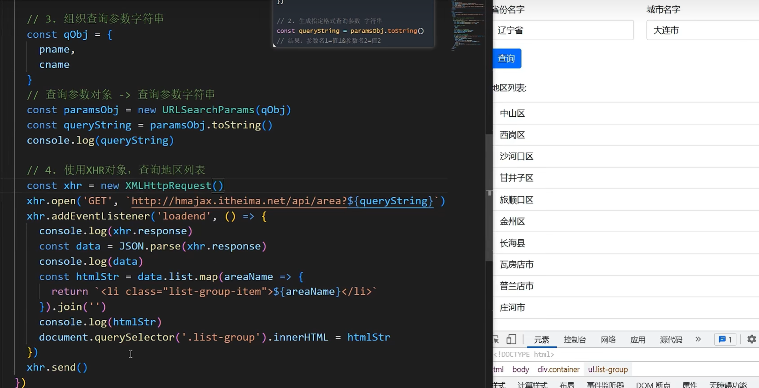Open the 事件监听器 subtab

pyautogui.click(x=605, y=385)
